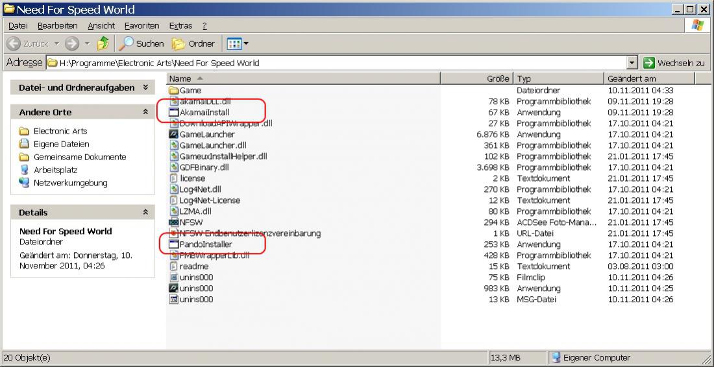
Task: Select NFSW Endbenutzerlizenzvereinbarung URL file
Action: [x=245, y=233]
